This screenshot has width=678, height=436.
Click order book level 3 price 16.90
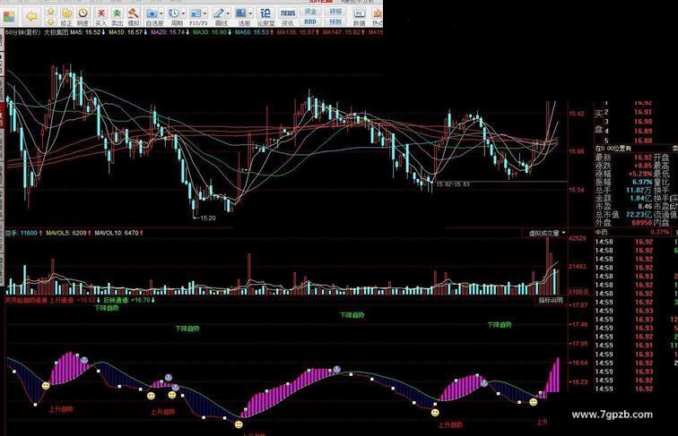[x=643, y=122]
